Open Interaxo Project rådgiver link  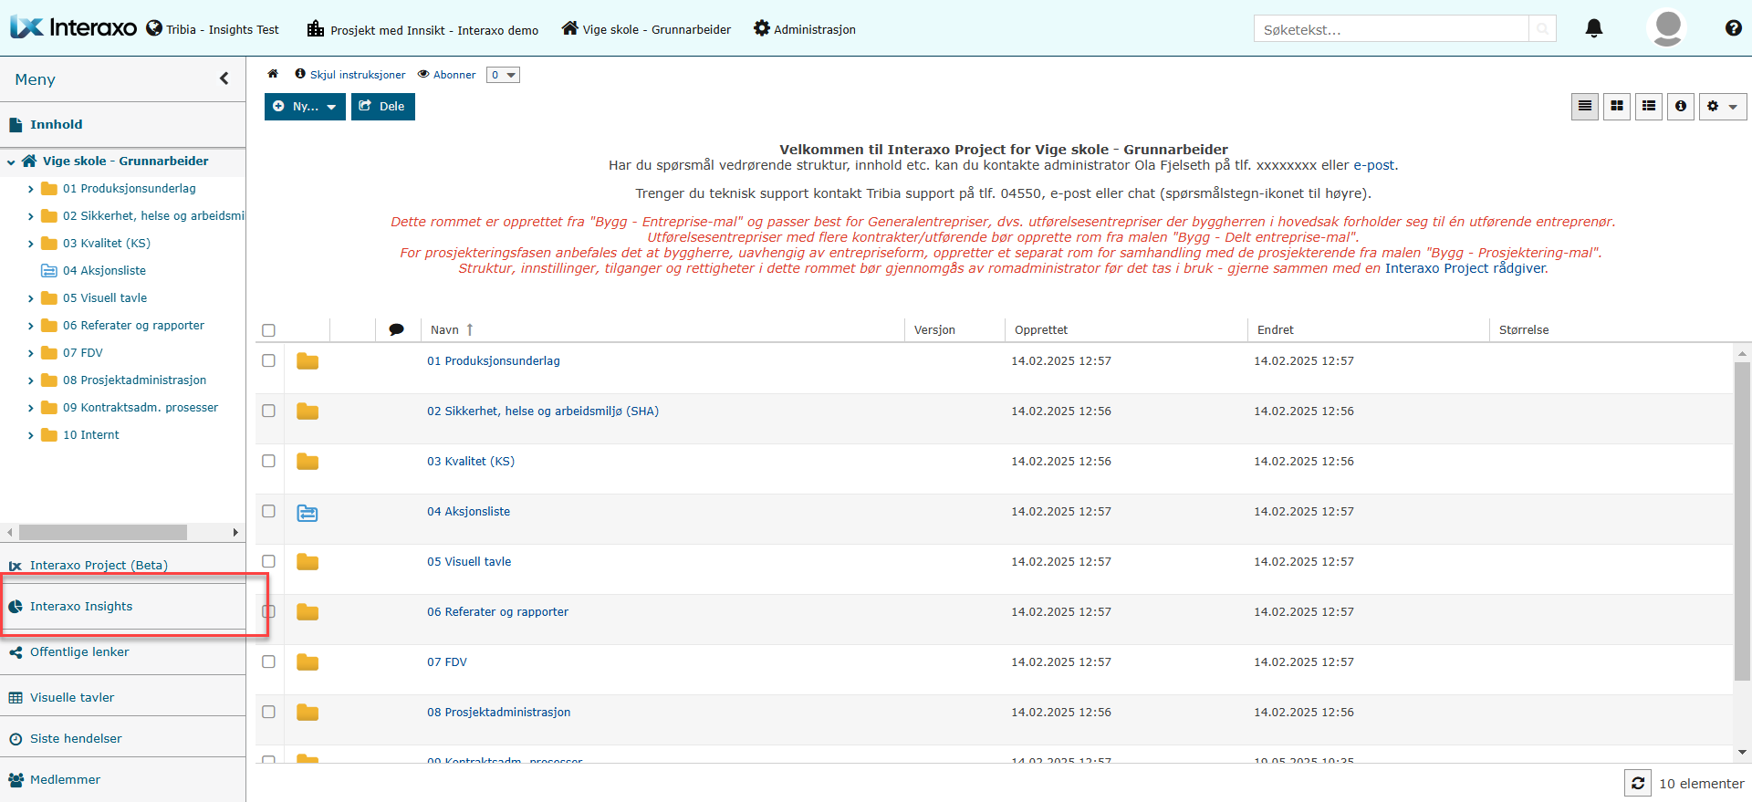(x=1465, y=268)
